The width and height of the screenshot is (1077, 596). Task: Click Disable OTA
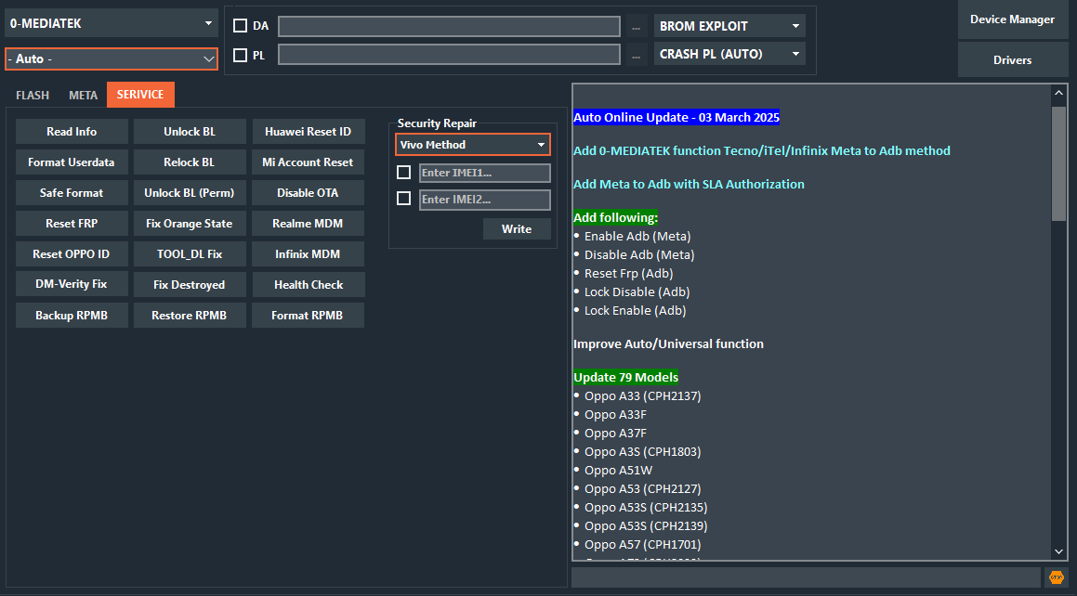(x=308, y=193)
